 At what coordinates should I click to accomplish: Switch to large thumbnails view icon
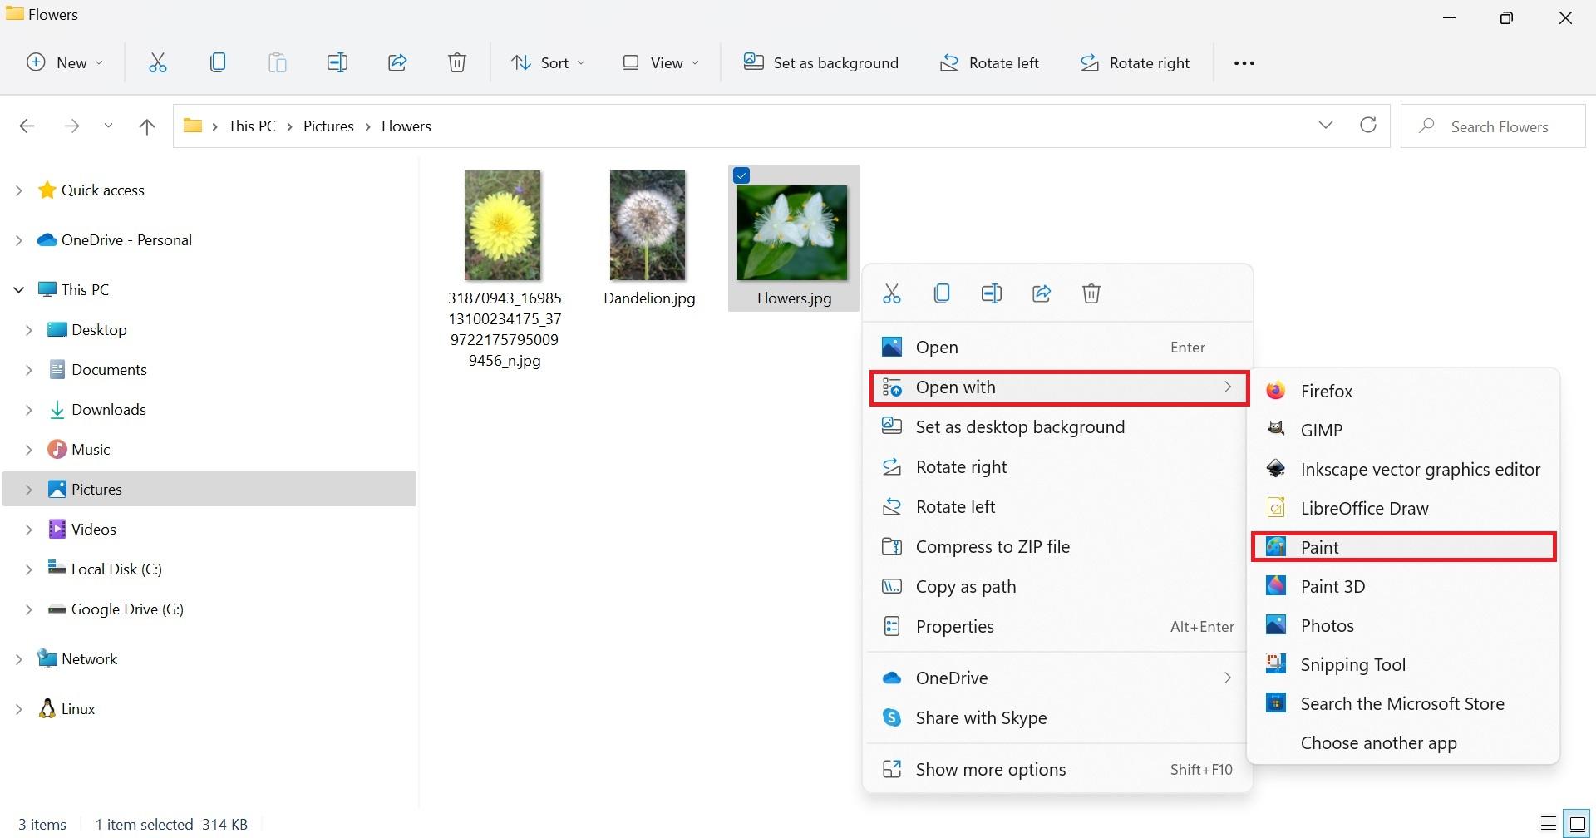1577,824
